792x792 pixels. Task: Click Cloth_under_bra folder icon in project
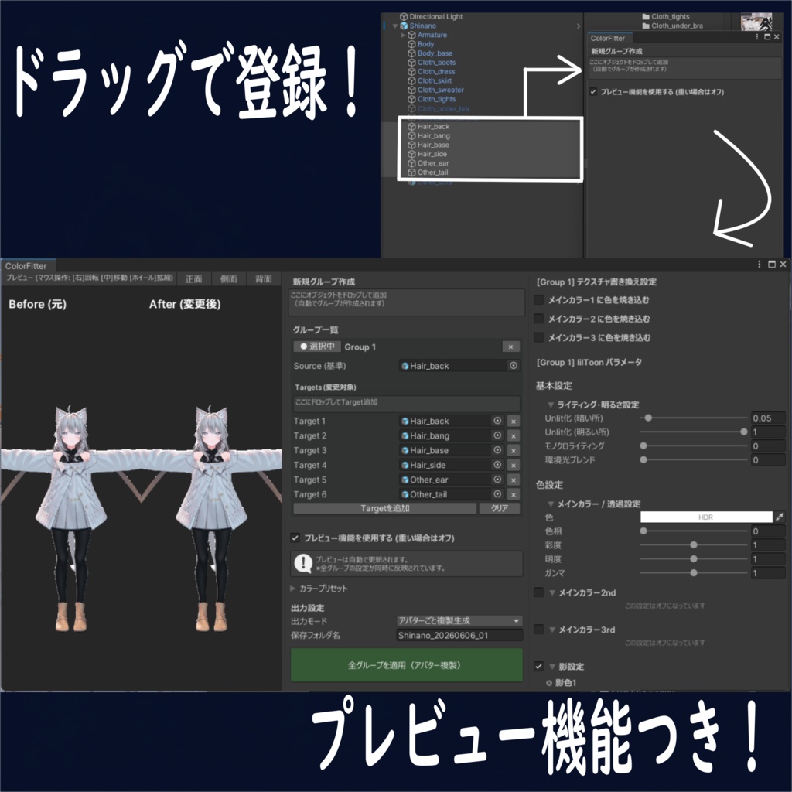(646, 26)
